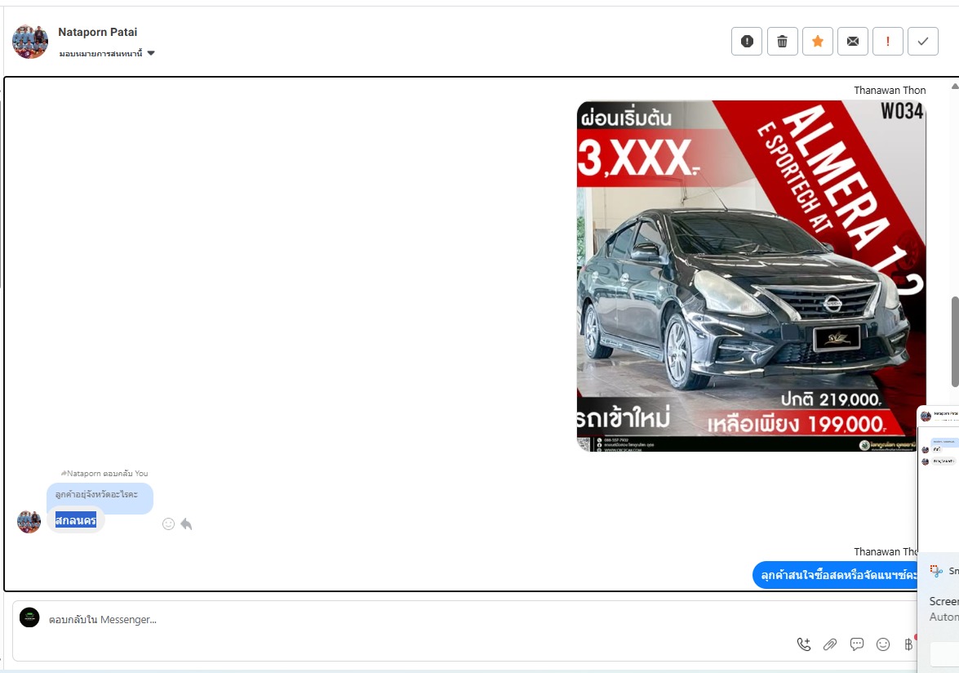Click the baht currency icon
The image size is (959, 673).
click(x=908, y=644)
